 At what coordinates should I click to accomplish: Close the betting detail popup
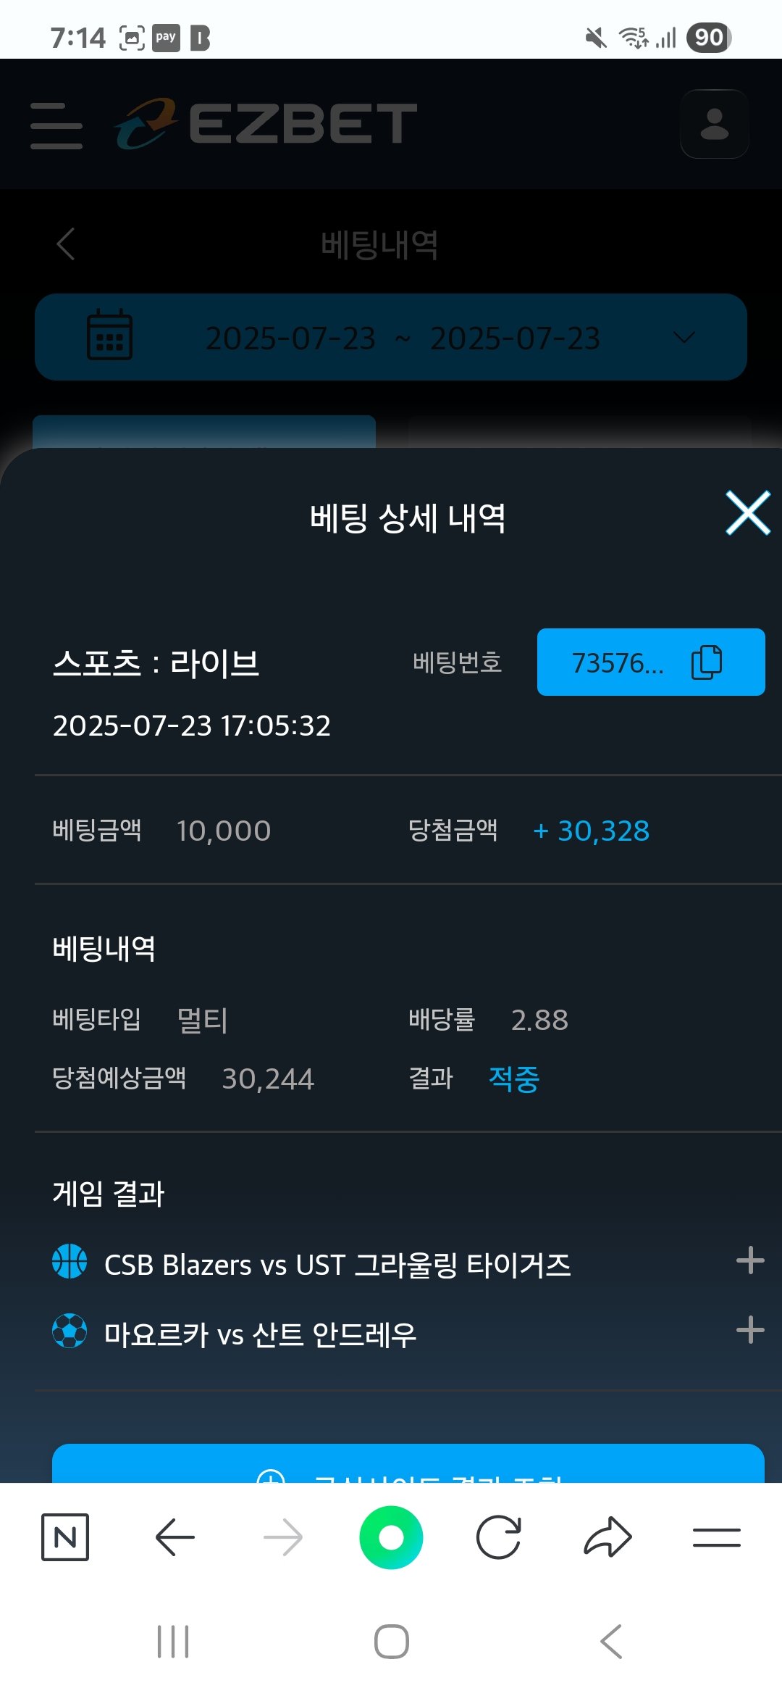tap(747, 513)
